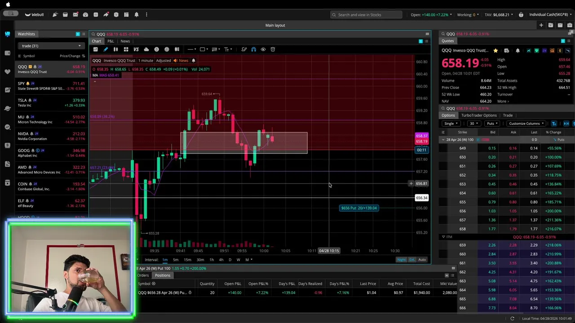Viewport: 575px width, 323px height.
Task: Select QQQ $656 put position row
Action: (296, 292)
